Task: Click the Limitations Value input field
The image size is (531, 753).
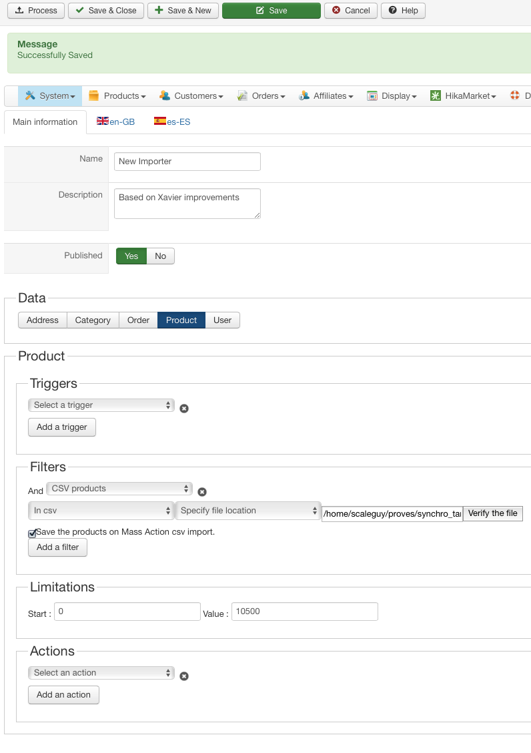Action: [x=304, y=611]
